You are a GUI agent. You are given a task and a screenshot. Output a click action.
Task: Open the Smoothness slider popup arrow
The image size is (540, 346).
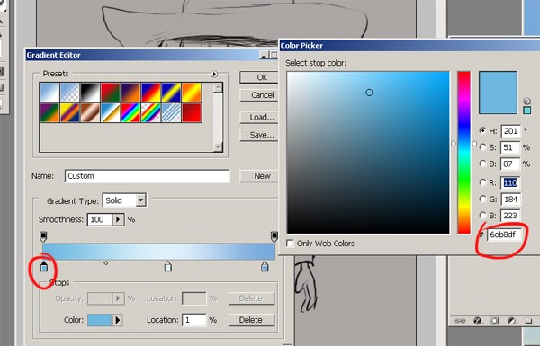(118, 219)
